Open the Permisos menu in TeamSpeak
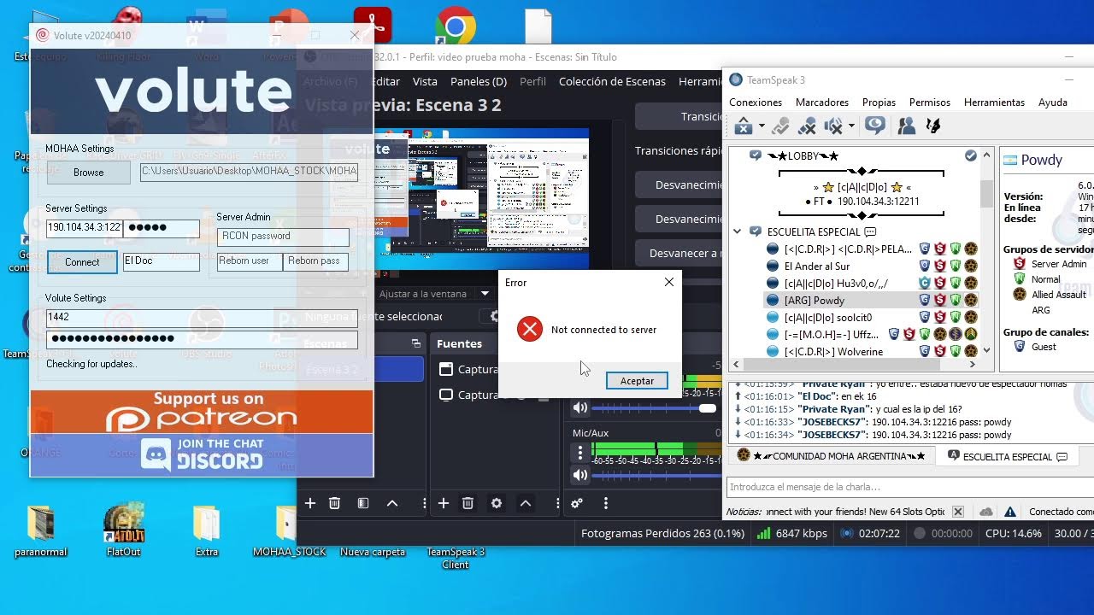The image size is (1094, 615). (930, 102)
